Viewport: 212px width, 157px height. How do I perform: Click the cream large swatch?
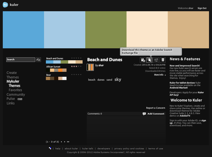click(x=147, y=30)
